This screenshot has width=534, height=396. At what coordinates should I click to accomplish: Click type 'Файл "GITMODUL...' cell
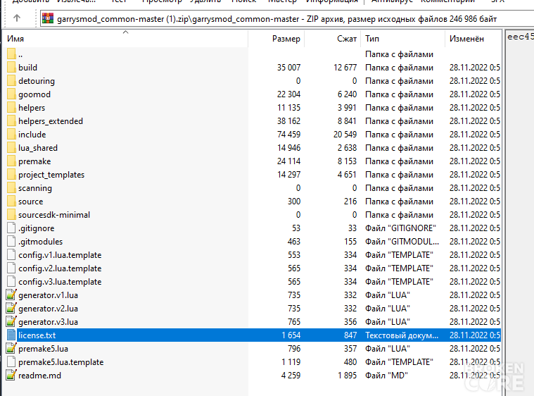[x=402, y=241]
